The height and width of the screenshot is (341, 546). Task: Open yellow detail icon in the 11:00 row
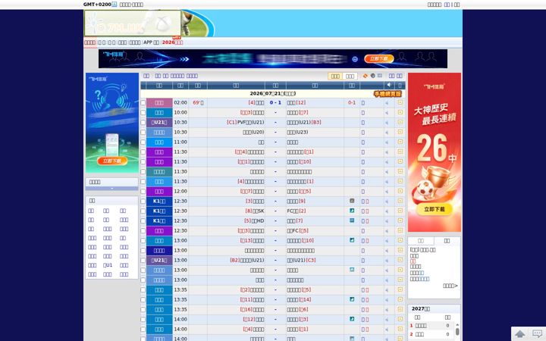[400, 142]
